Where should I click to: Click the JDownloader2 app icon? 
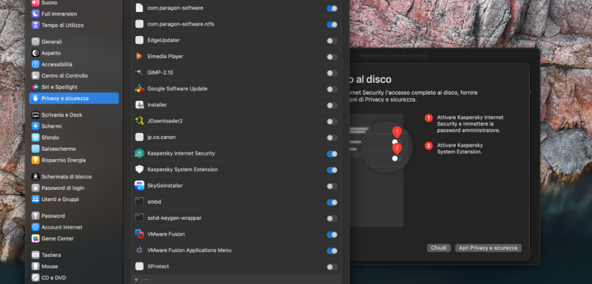139,121
